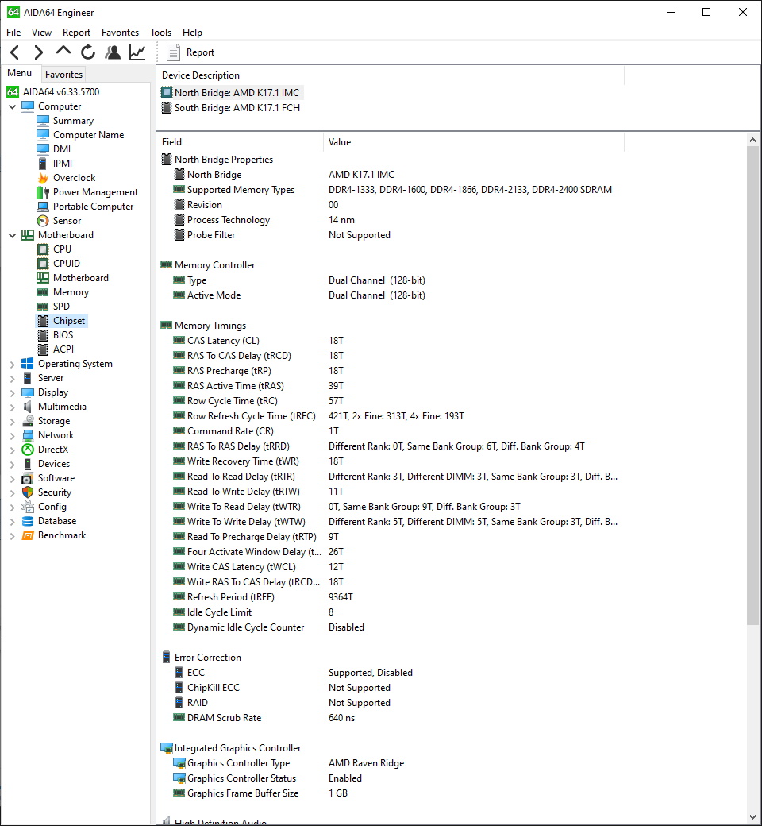Click the scrollbar down arrow
Image resolution: width=762 pixels, height=826 pixels.
(x=753, y=817)
